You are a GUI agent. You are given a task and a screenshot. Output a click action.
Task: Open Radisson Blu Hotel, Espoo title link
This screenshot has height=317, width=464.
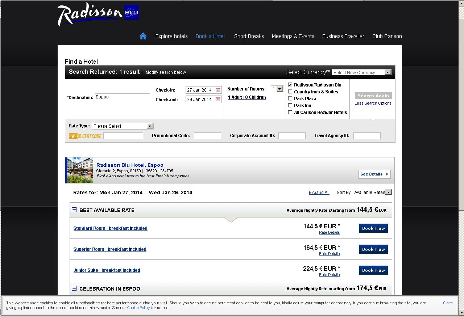(x=130, y=165)
